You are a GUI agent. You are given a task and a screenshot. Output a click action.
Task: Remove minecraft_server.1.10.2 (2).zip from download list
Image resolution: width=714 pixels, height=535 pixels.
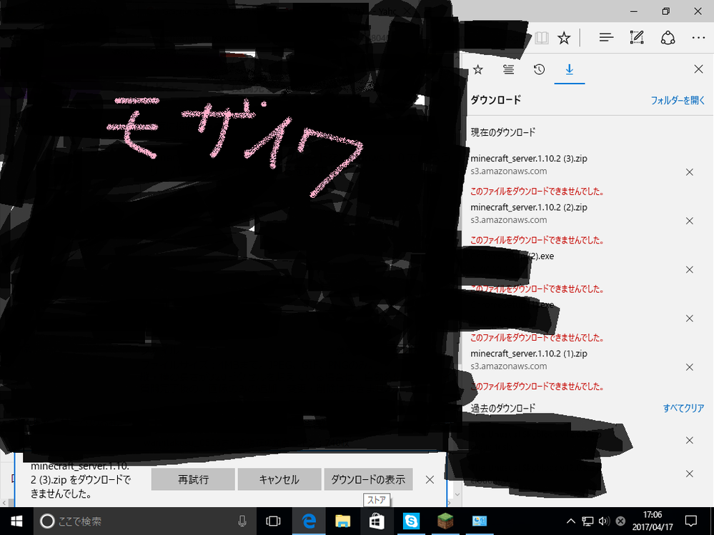click(689, 221)
